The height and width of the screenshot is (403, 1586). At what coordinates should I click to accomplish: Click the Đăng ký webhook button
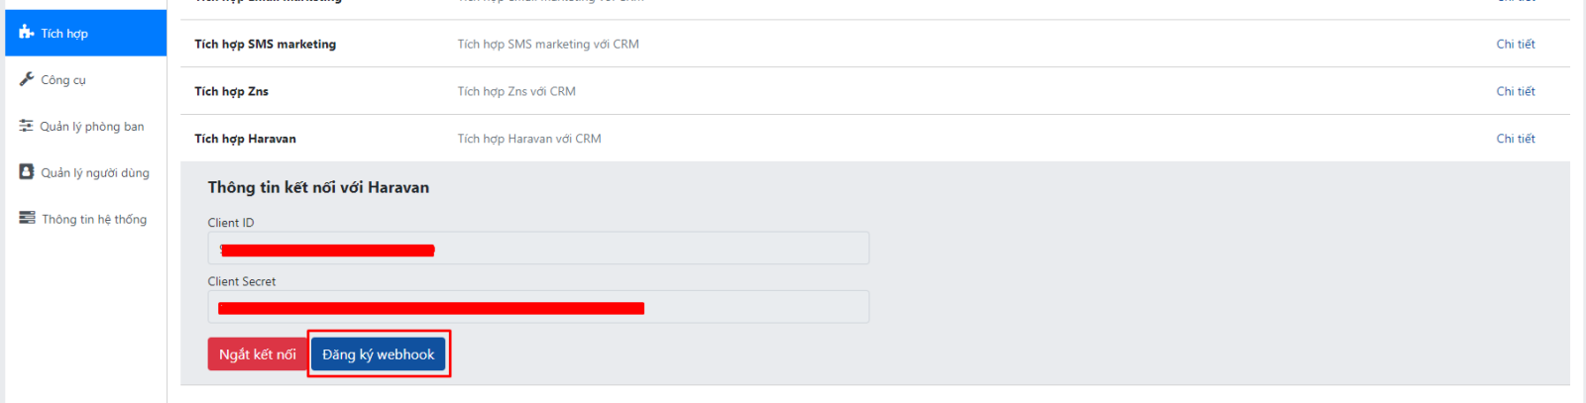[378, 354]
